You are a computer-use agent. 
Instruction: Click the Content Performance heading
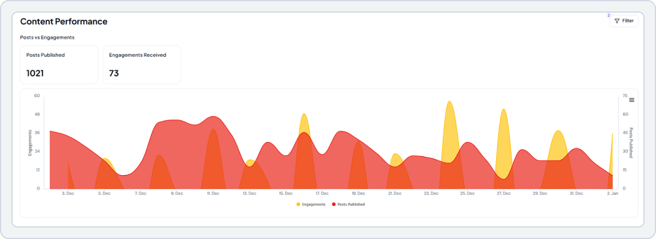point(64,21)
